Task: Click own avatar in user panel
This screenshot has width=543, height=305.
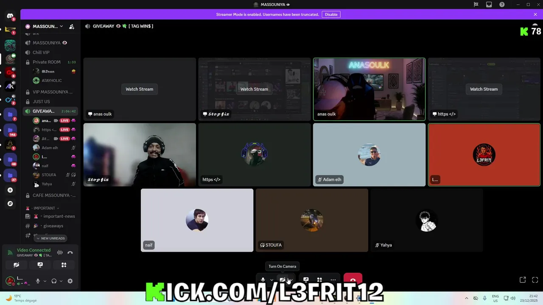Action: click(x=10, y=281)
